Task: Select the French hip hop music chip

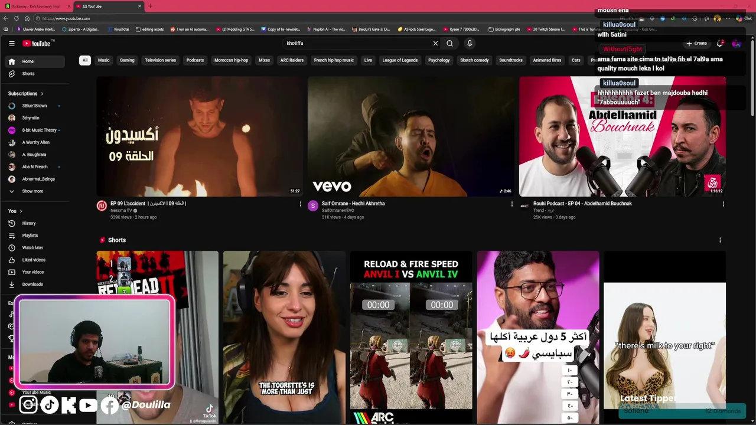Action: pos(334,60)
